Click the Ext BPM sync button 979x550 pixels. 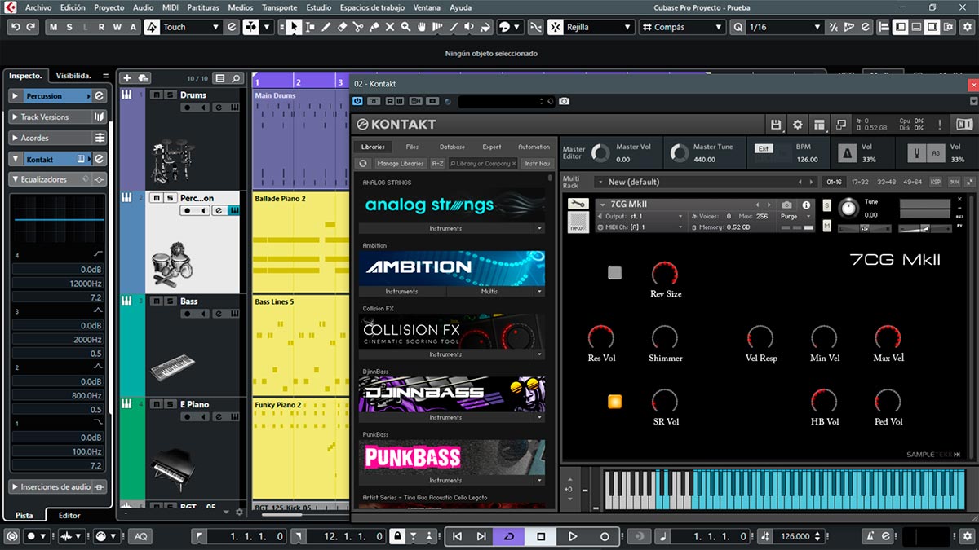click(764, 148)
